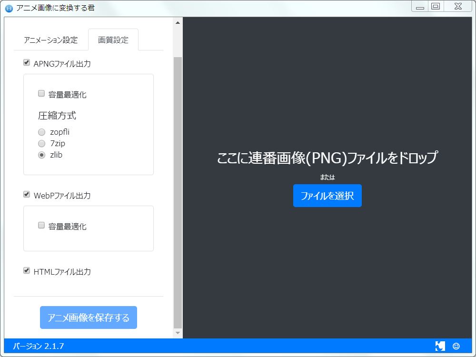Screen dimensions: 476x357
Task: Switch to the アニメーション設定 tab
Action: (51, 40)
